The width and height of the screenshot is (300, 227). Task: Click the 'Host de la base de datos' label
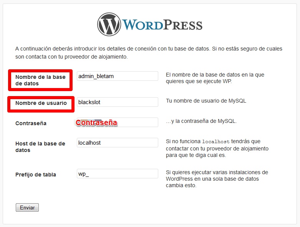(x=40, y=147)
